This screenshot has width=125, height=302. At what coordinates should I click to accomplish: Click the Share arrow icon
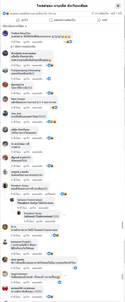pyautogui.click(x=99, y=20)
